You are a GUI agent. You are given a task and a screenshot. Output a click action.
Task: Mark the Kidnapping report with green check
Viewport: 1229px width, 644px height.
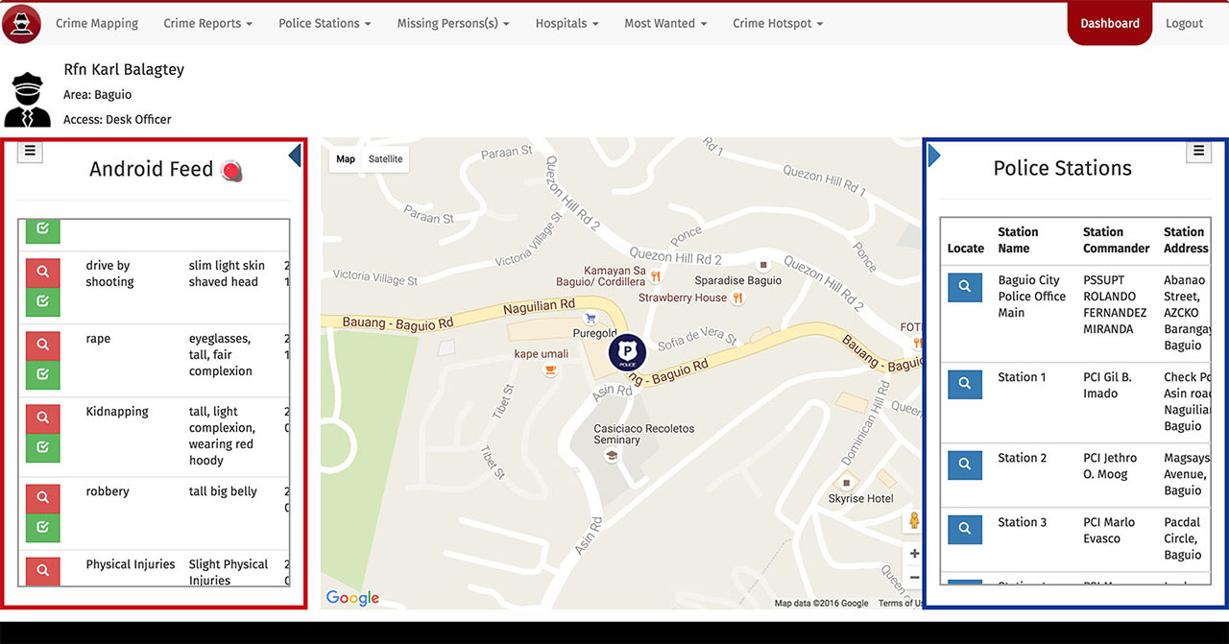pos(43,447)
